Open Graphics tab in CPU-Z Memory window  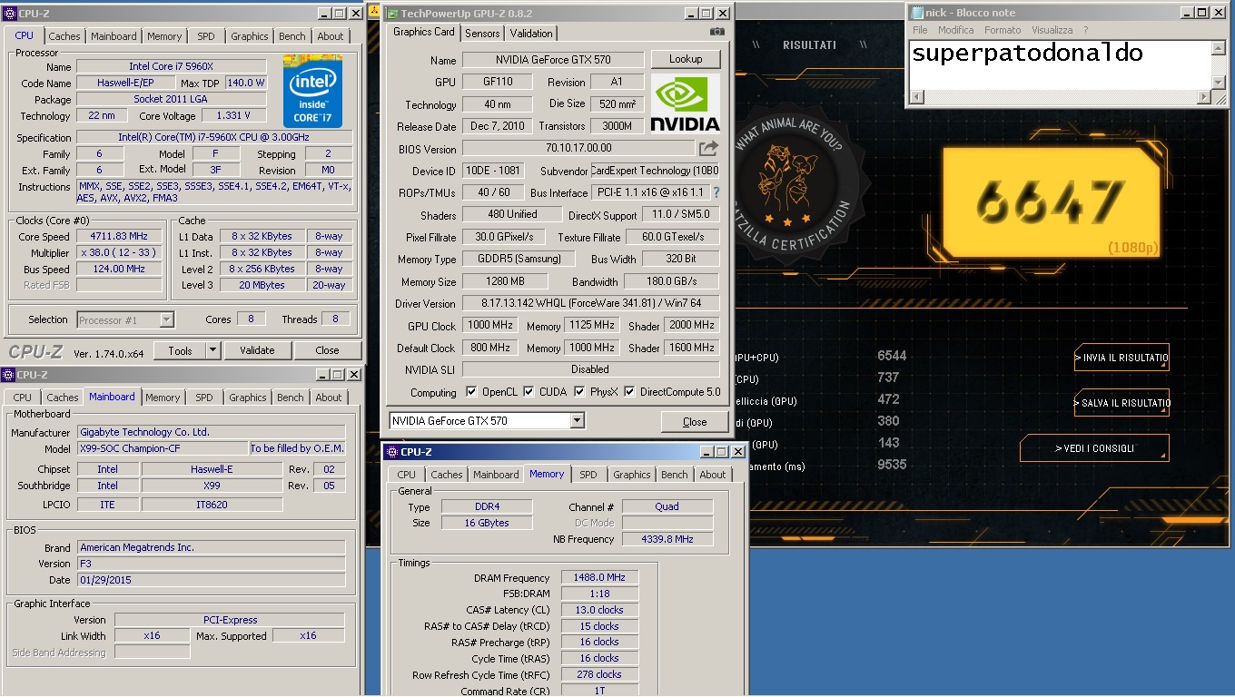coord(631,475)
